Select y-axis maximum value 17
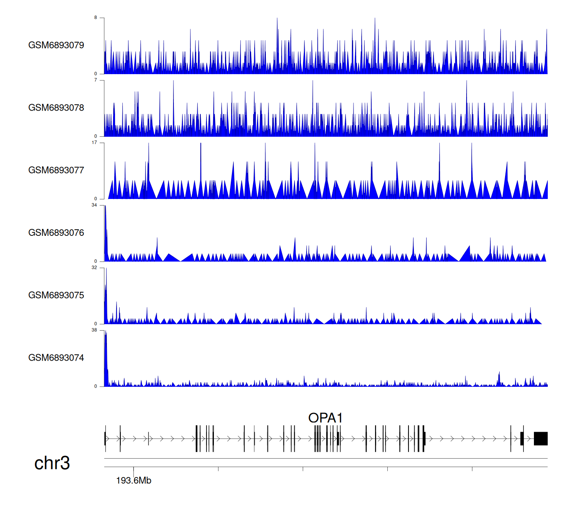This screenshot has width=577, height=507. 95,143
